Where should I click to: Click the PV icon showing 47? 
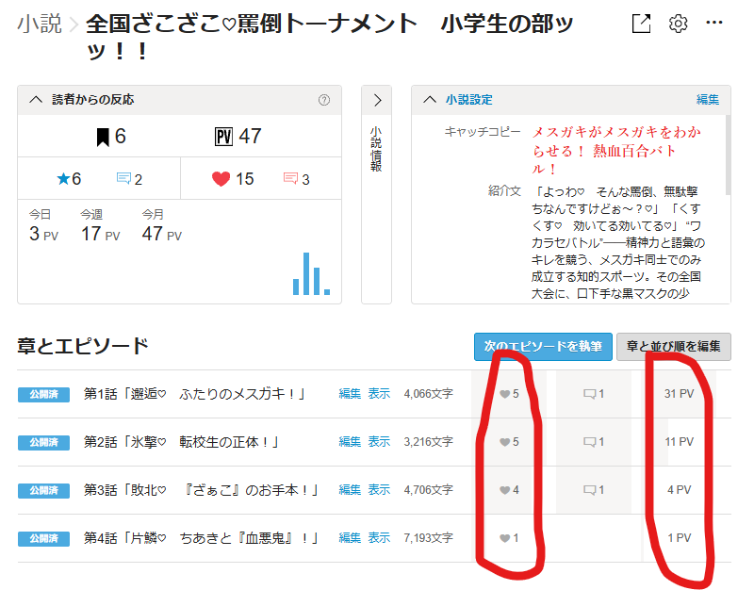[x=223, y=137]
